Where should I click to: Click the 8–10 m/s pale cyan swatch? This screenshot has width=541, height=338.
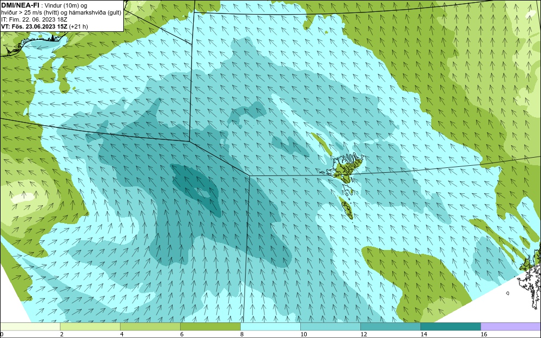click(x=270, y=326)
